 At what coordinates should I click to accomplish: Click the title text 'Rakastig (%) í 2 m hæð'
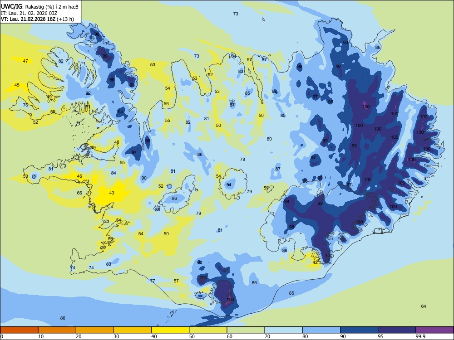[x=52, y=6]
